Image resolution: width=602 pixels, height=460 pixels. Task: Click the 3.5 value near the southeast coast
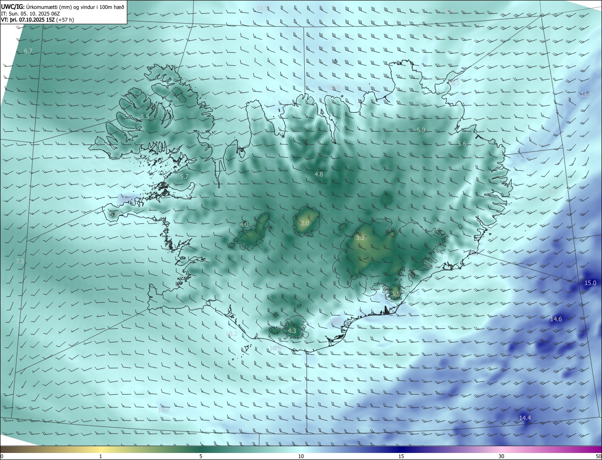(396, 294)
